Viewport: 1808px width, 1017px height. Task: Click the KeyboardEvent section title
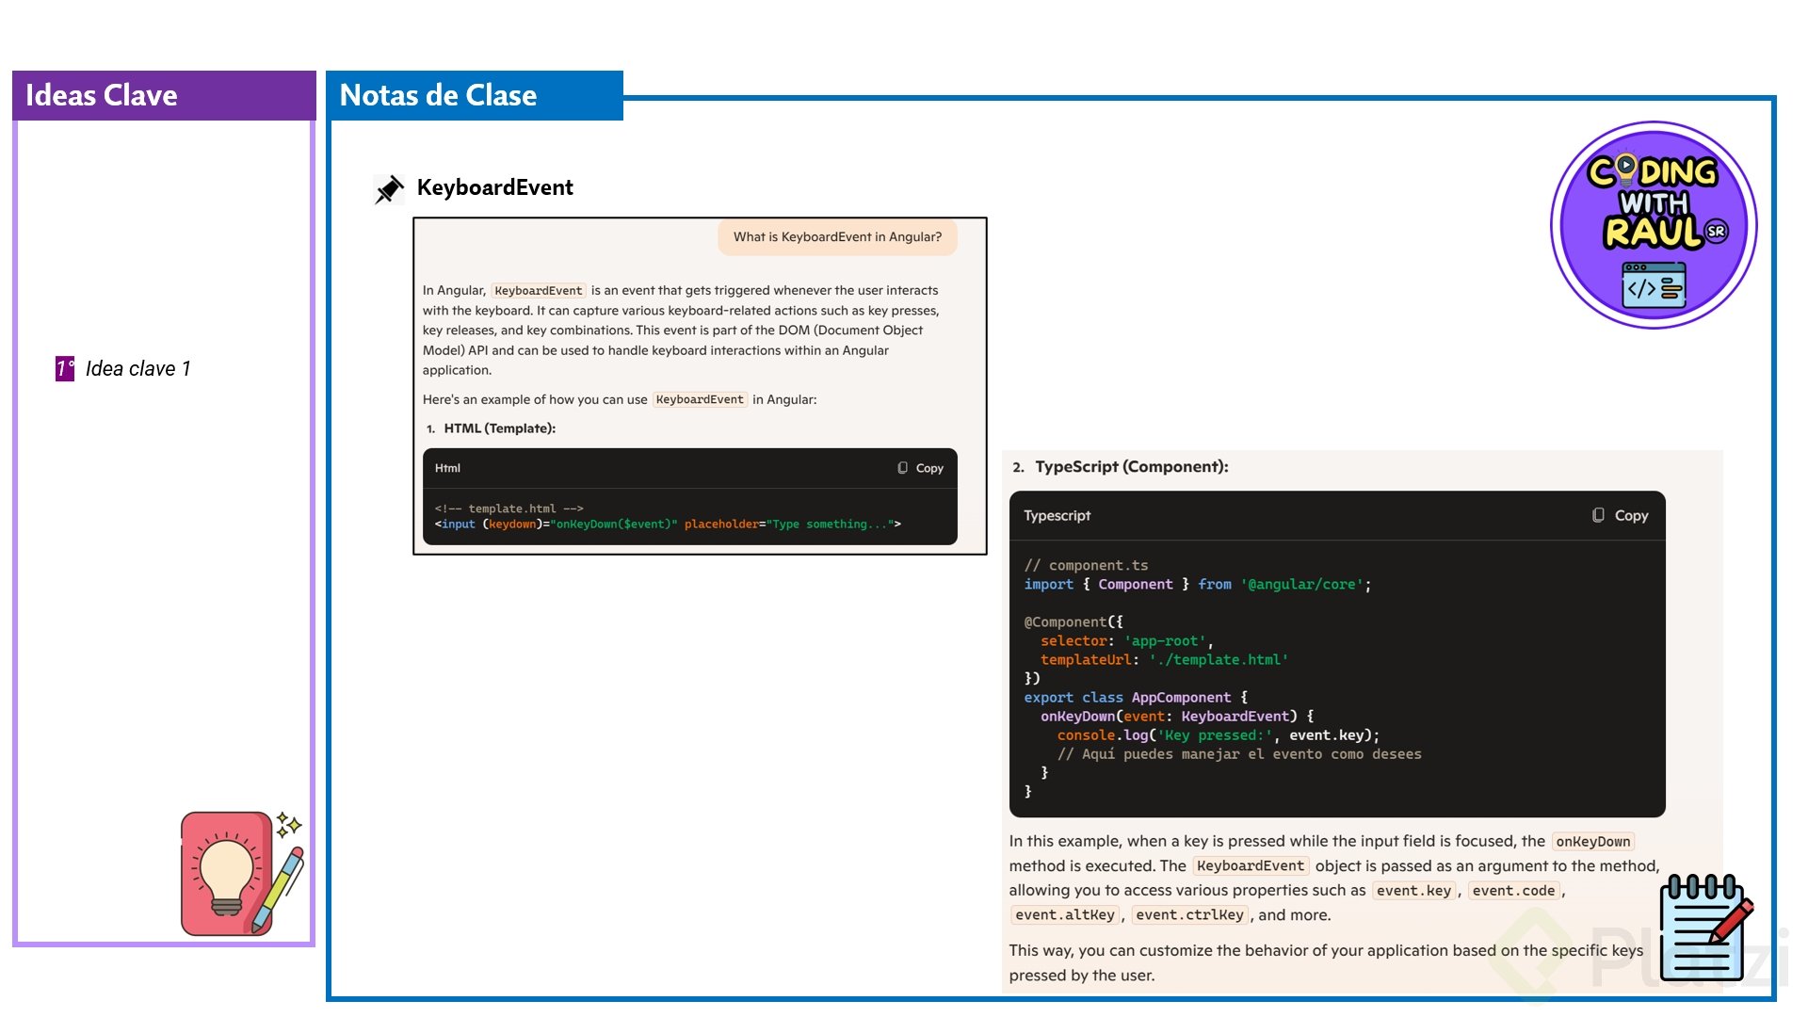coord(494,187)
